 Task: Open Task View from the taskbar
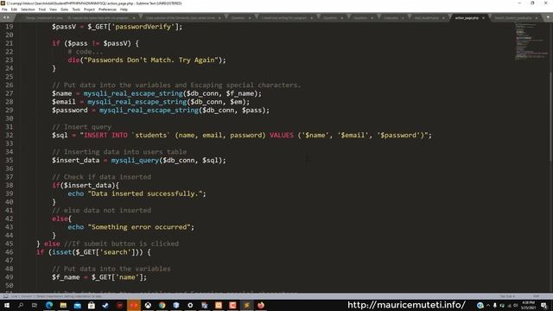[35, 305]
